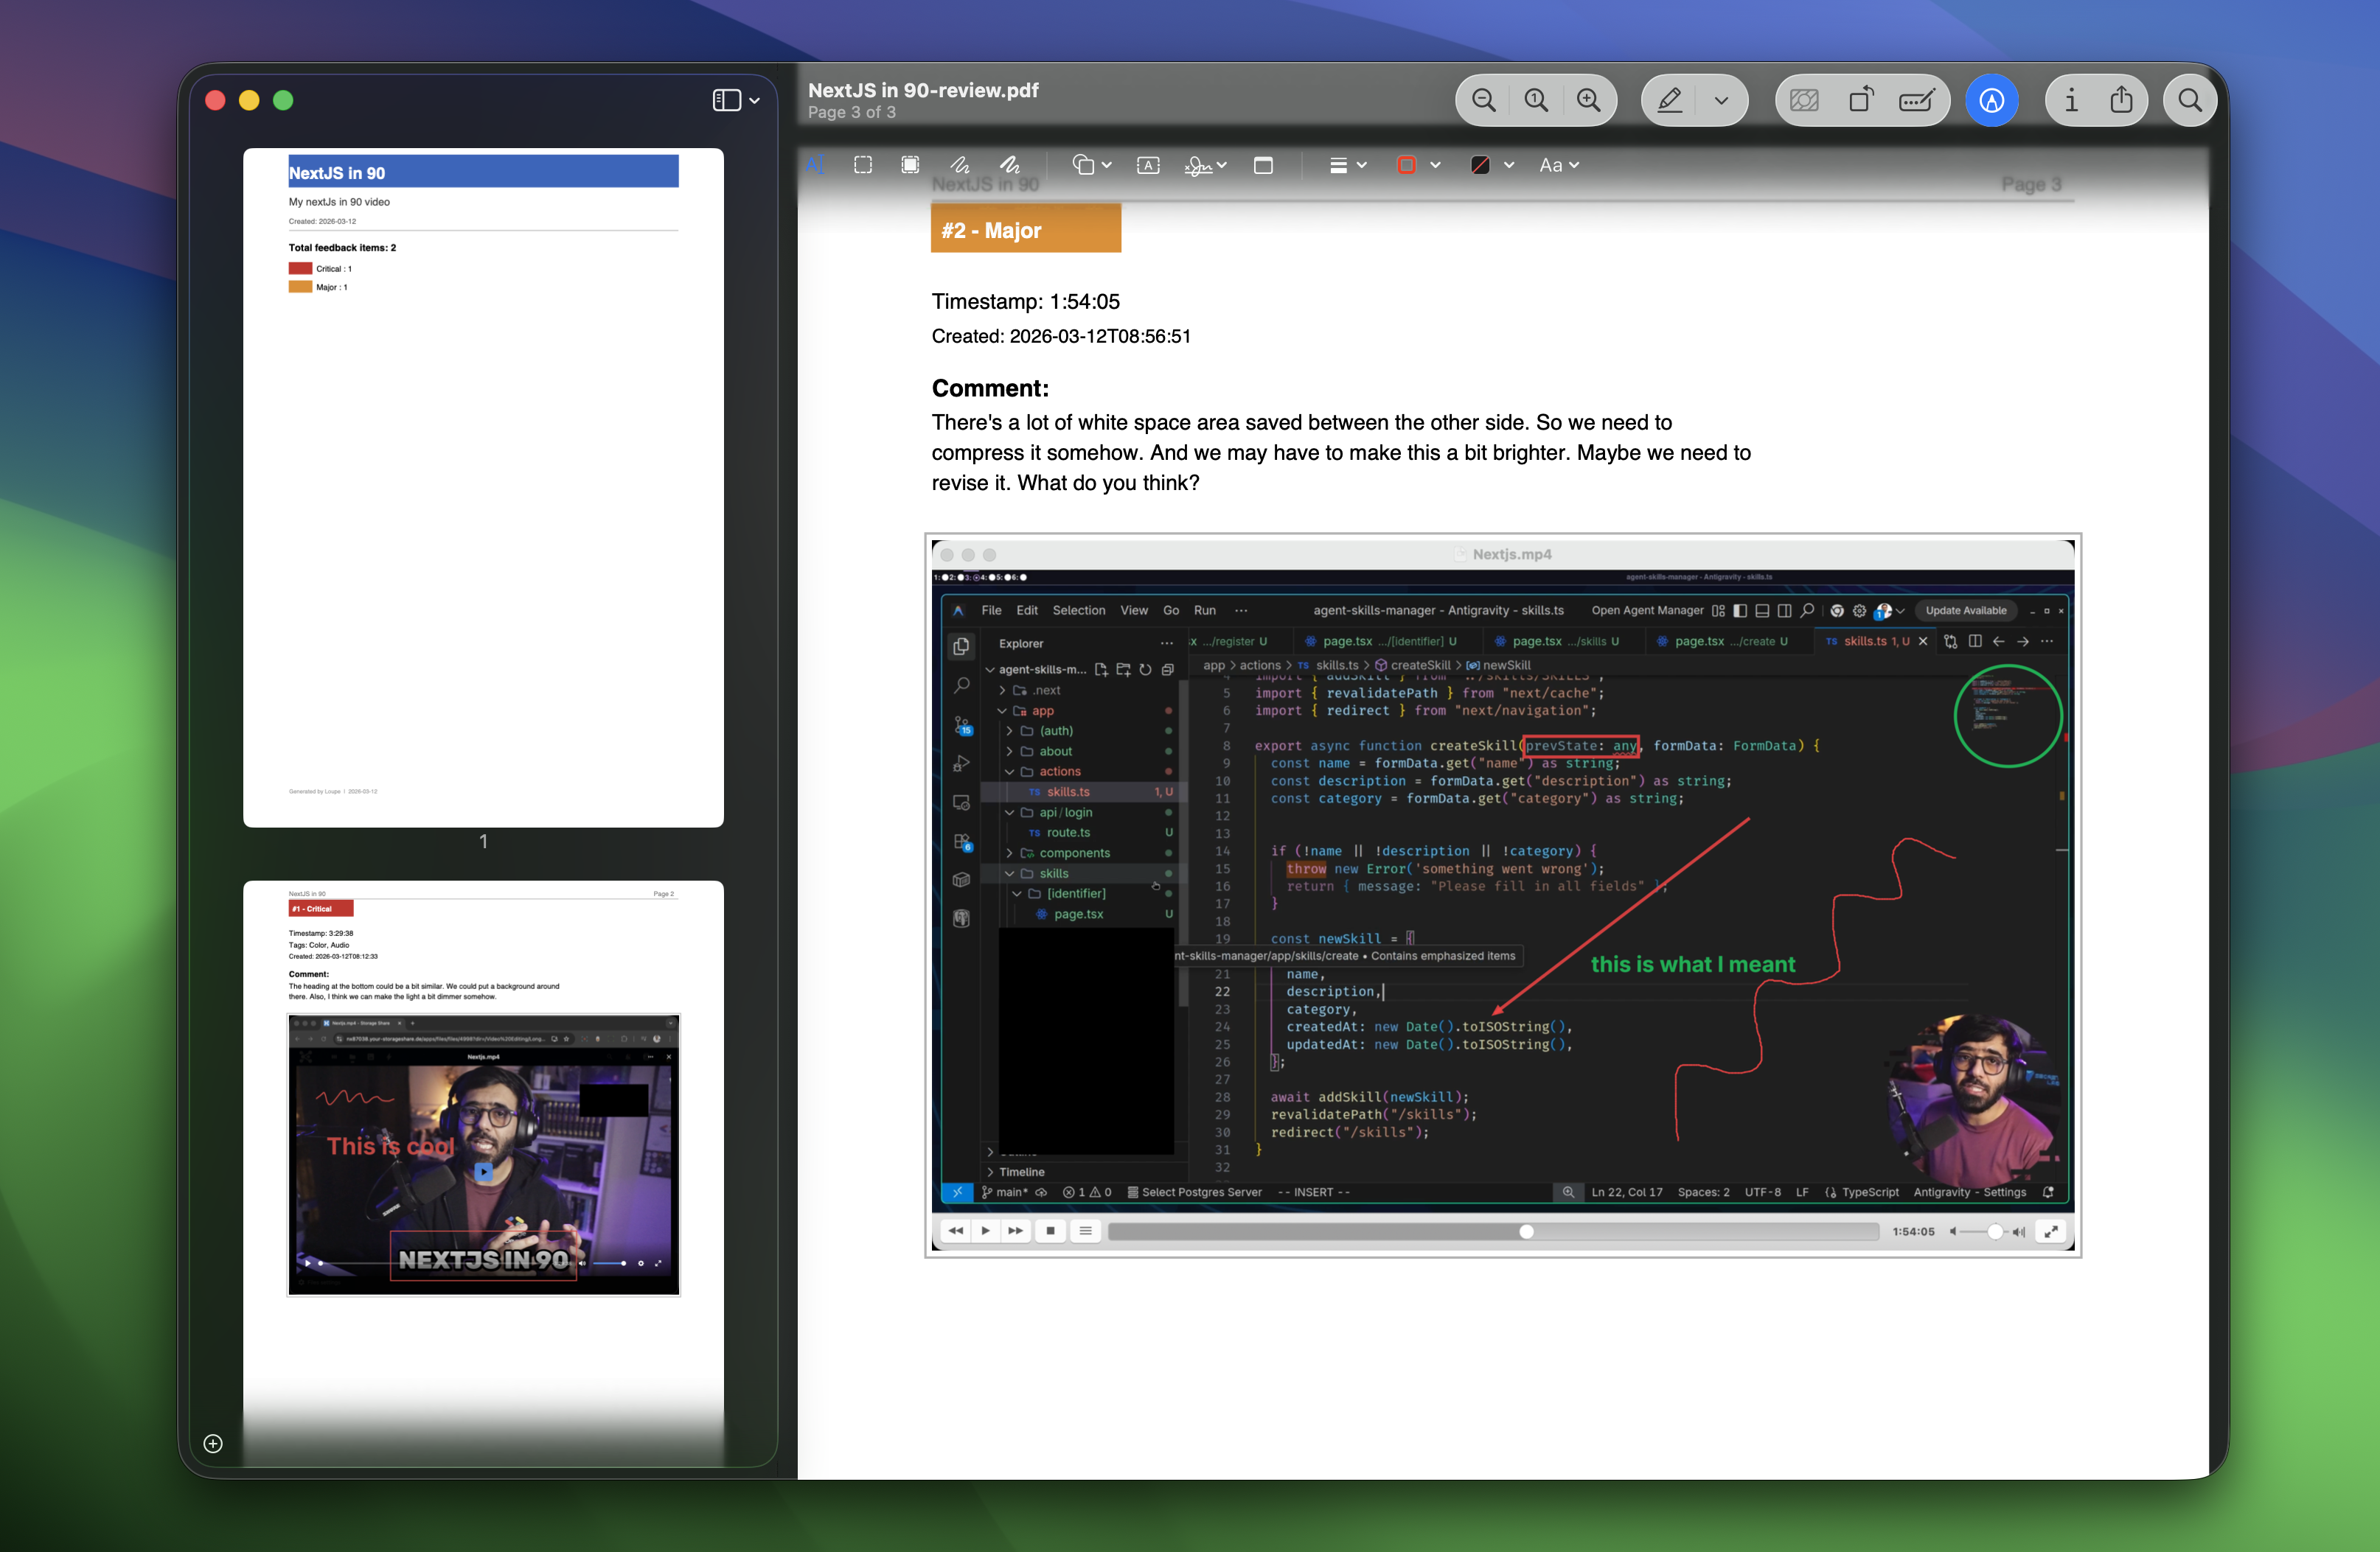Screen dimensions: 2380x1552
Task: Select the page 2 thumbnail in sidebar
Action: coord(483,1173)
